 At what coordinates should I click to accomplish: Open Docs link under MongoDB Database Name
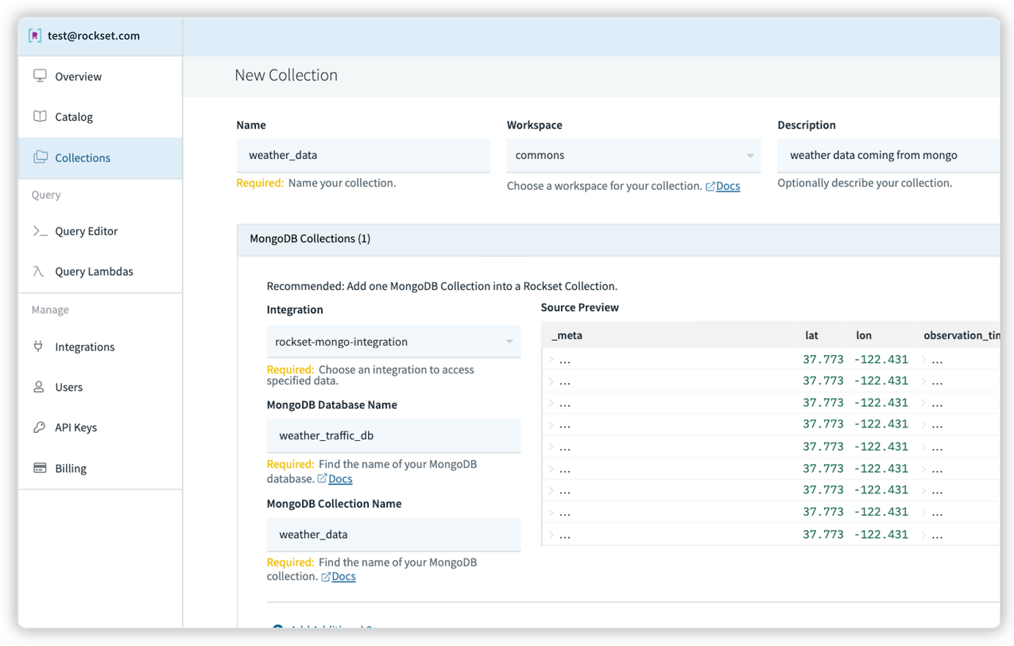(339, 479)
